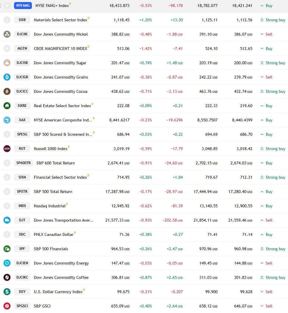Click the price 306.81 USD

(120, 277)
